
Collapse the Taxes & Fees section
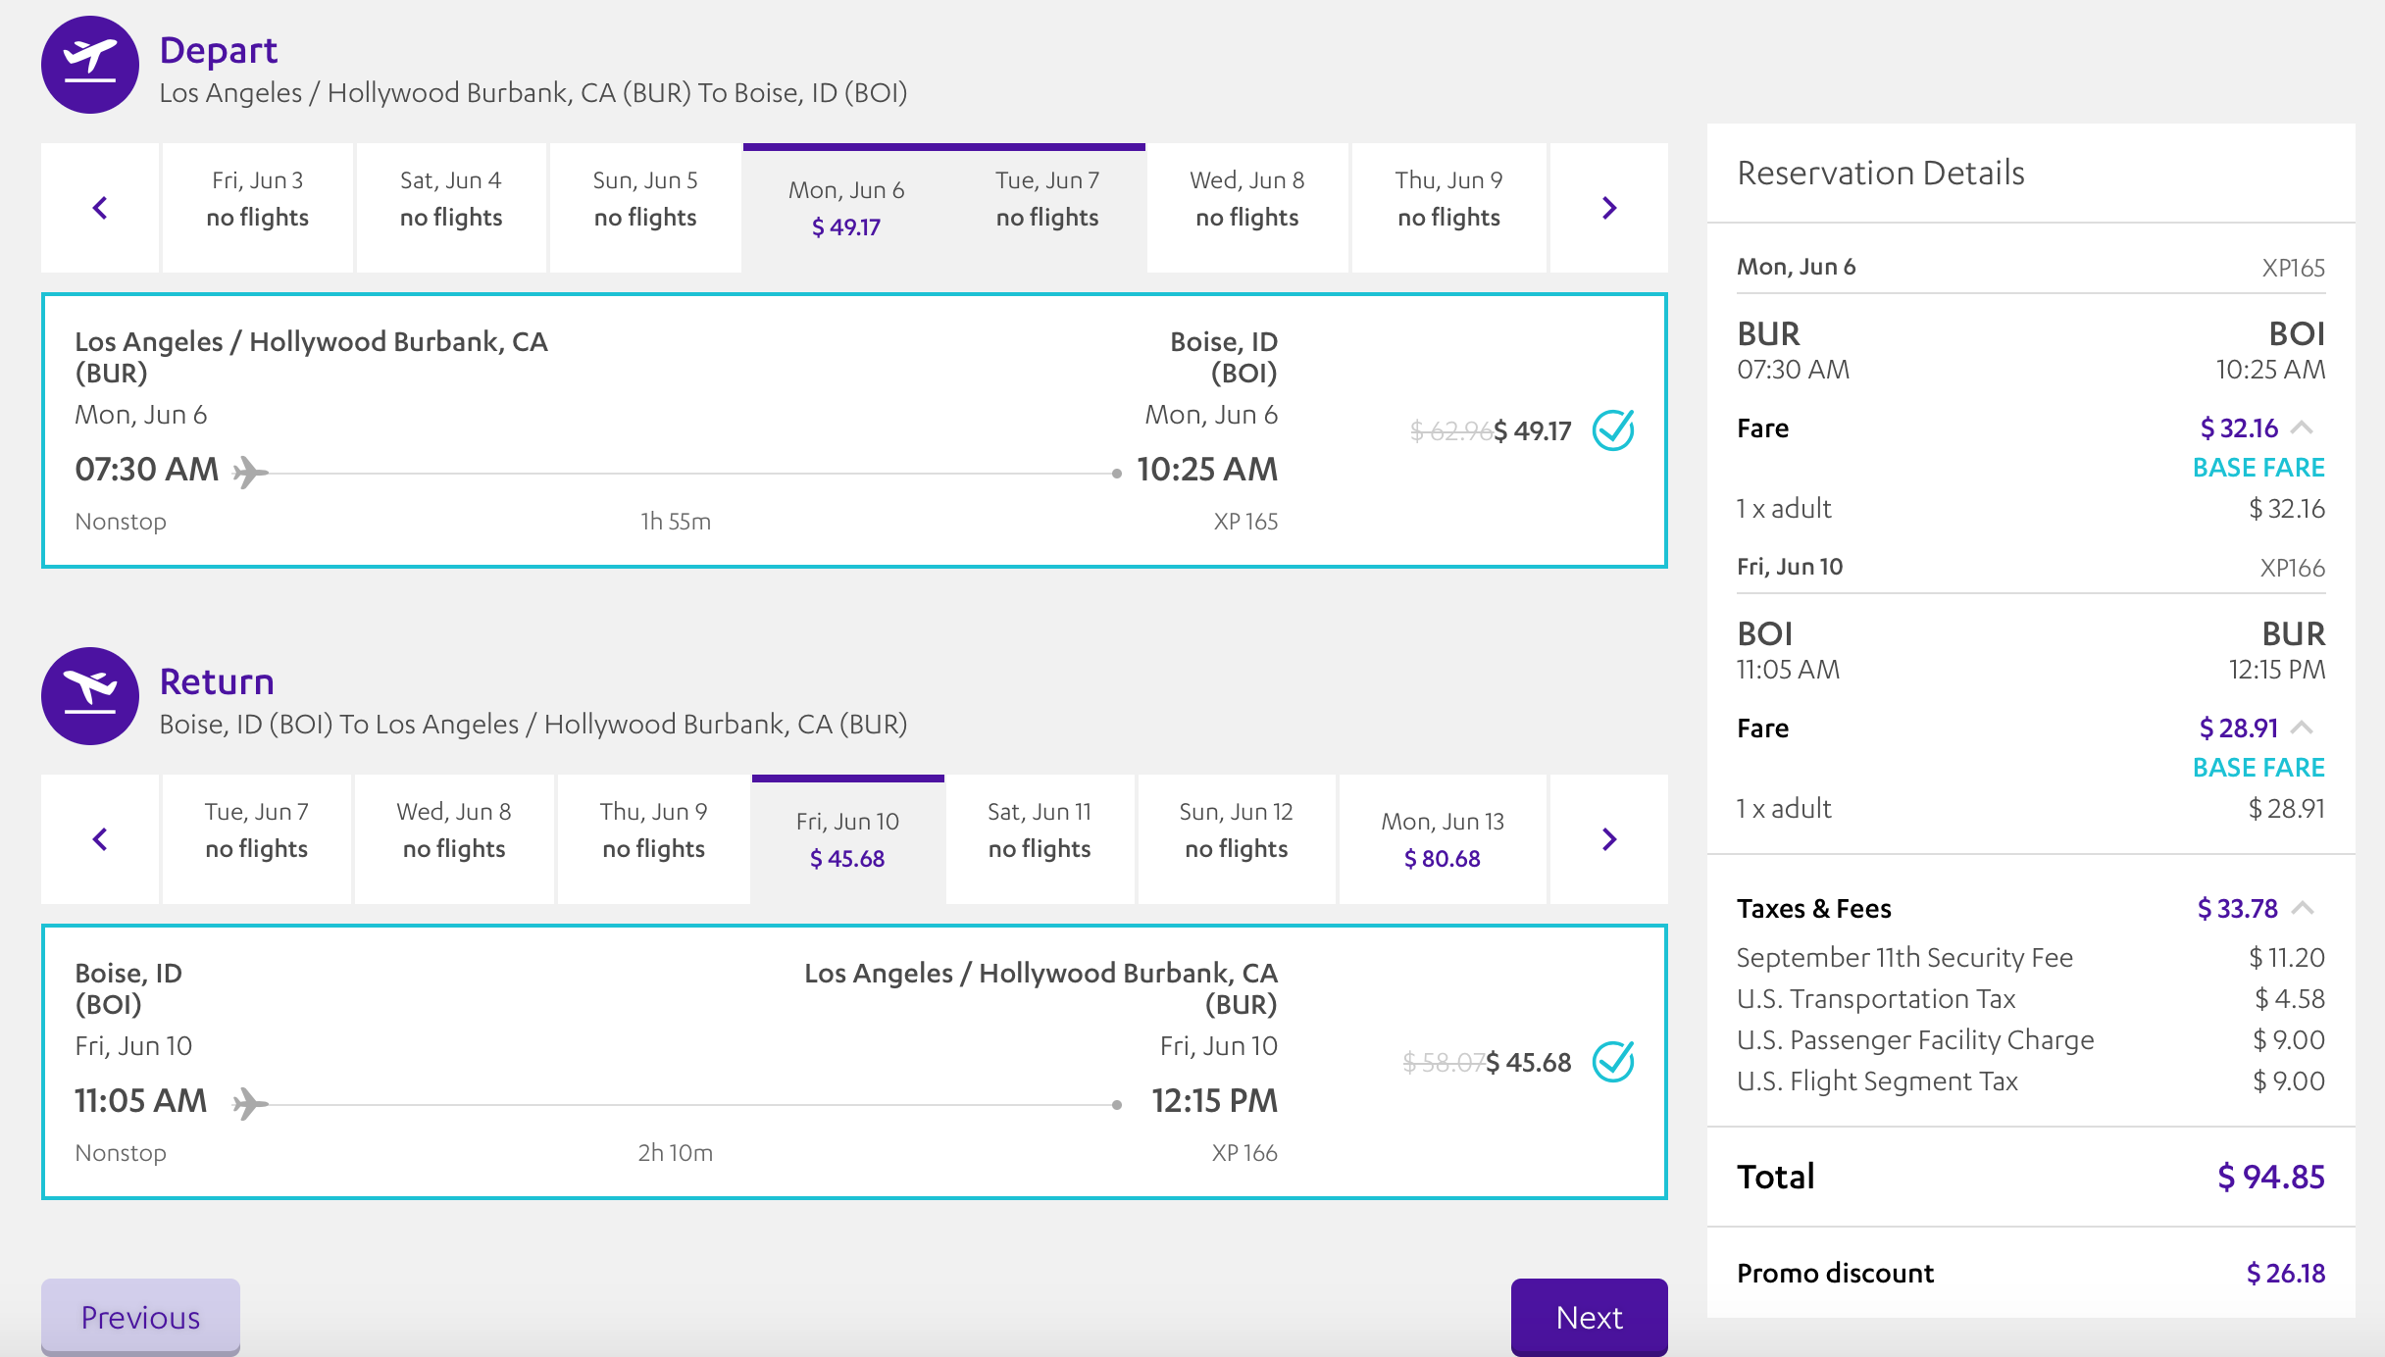pos(2303,908)
